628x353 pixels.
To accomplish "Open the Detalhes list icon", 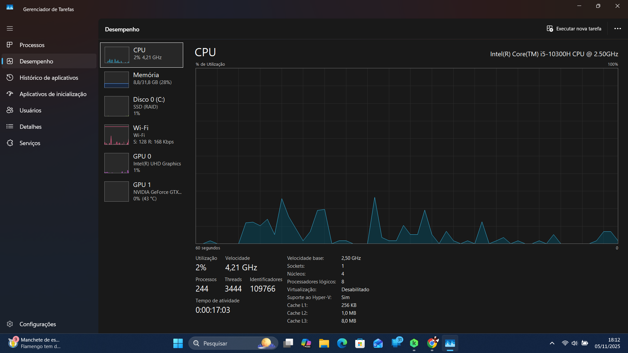I will point(10,126).
